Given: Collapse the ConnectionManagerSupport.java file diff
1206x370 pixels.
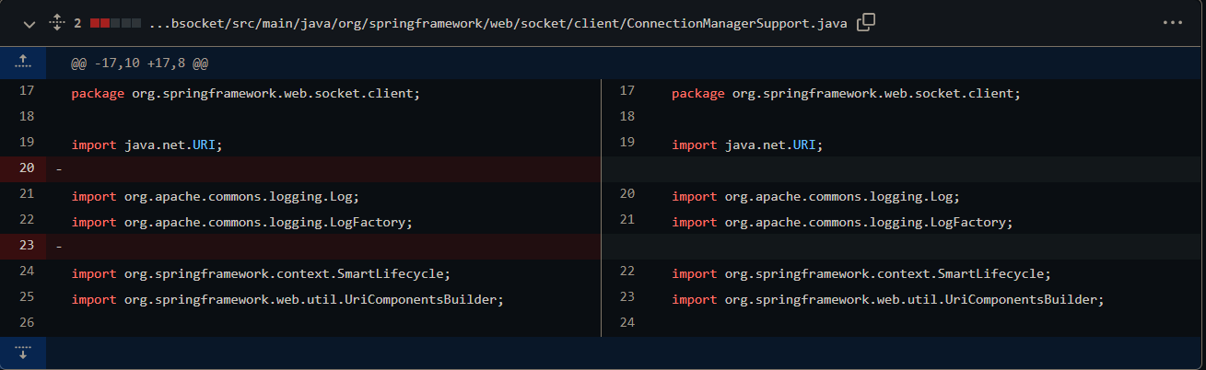Looking at the screenshot, I should 29,23.
